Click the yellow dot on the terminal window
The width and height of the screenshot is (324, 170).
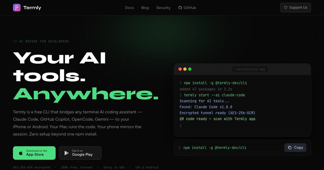tap(185, 69)
